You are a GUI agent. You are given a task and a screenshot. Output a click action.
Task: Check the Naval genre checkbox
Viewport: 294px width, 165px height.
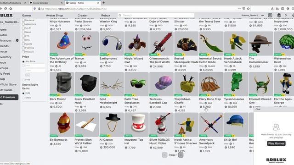coord(23,32)
